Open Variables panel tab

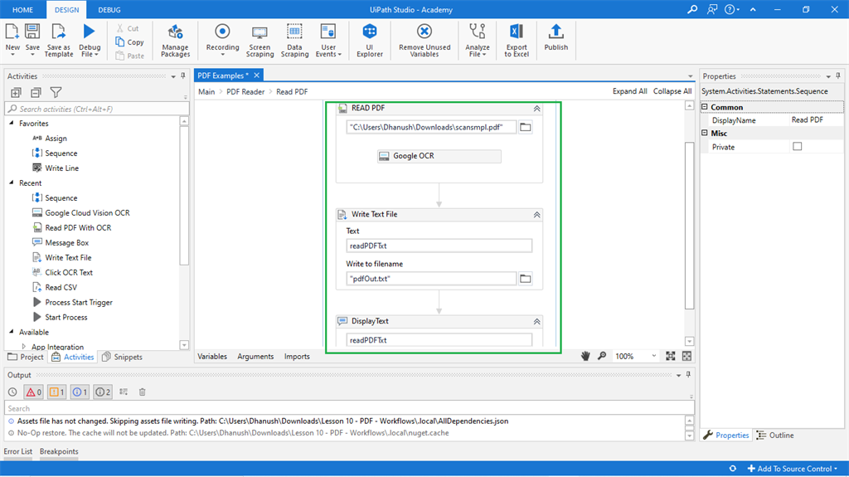pyautogui.click(x=212, y=356)
